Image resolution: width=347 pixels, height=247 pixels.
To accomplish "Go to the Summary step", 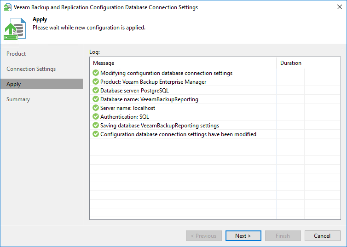I will tap(18, 99).
